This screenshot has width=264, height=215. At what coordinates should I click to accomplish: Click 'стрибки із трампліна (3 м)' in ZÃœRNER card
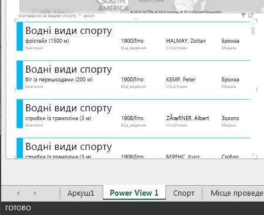tap(58, 118)
